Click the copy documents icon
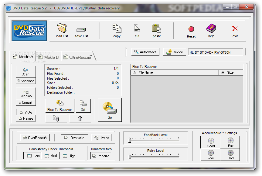 (x=117, y=28)
